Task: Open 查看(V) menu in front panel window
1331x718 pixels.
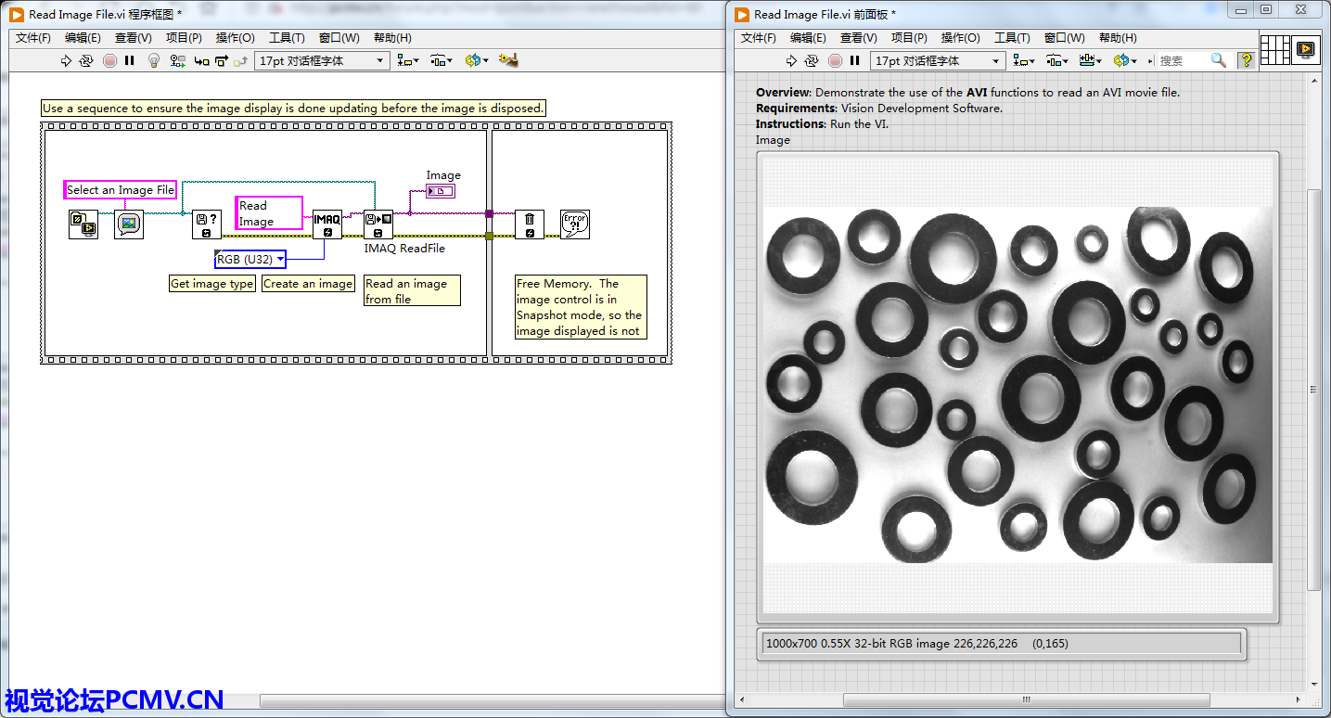Action: coord(858,38)
